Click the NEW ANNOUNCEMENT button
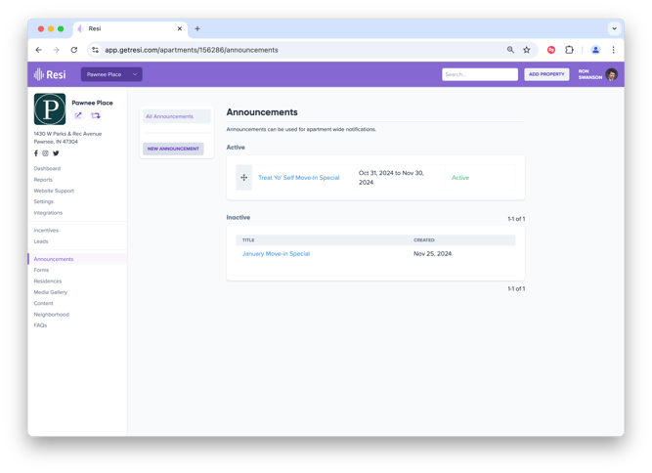 pyautogui.click(x=173, y=149)
